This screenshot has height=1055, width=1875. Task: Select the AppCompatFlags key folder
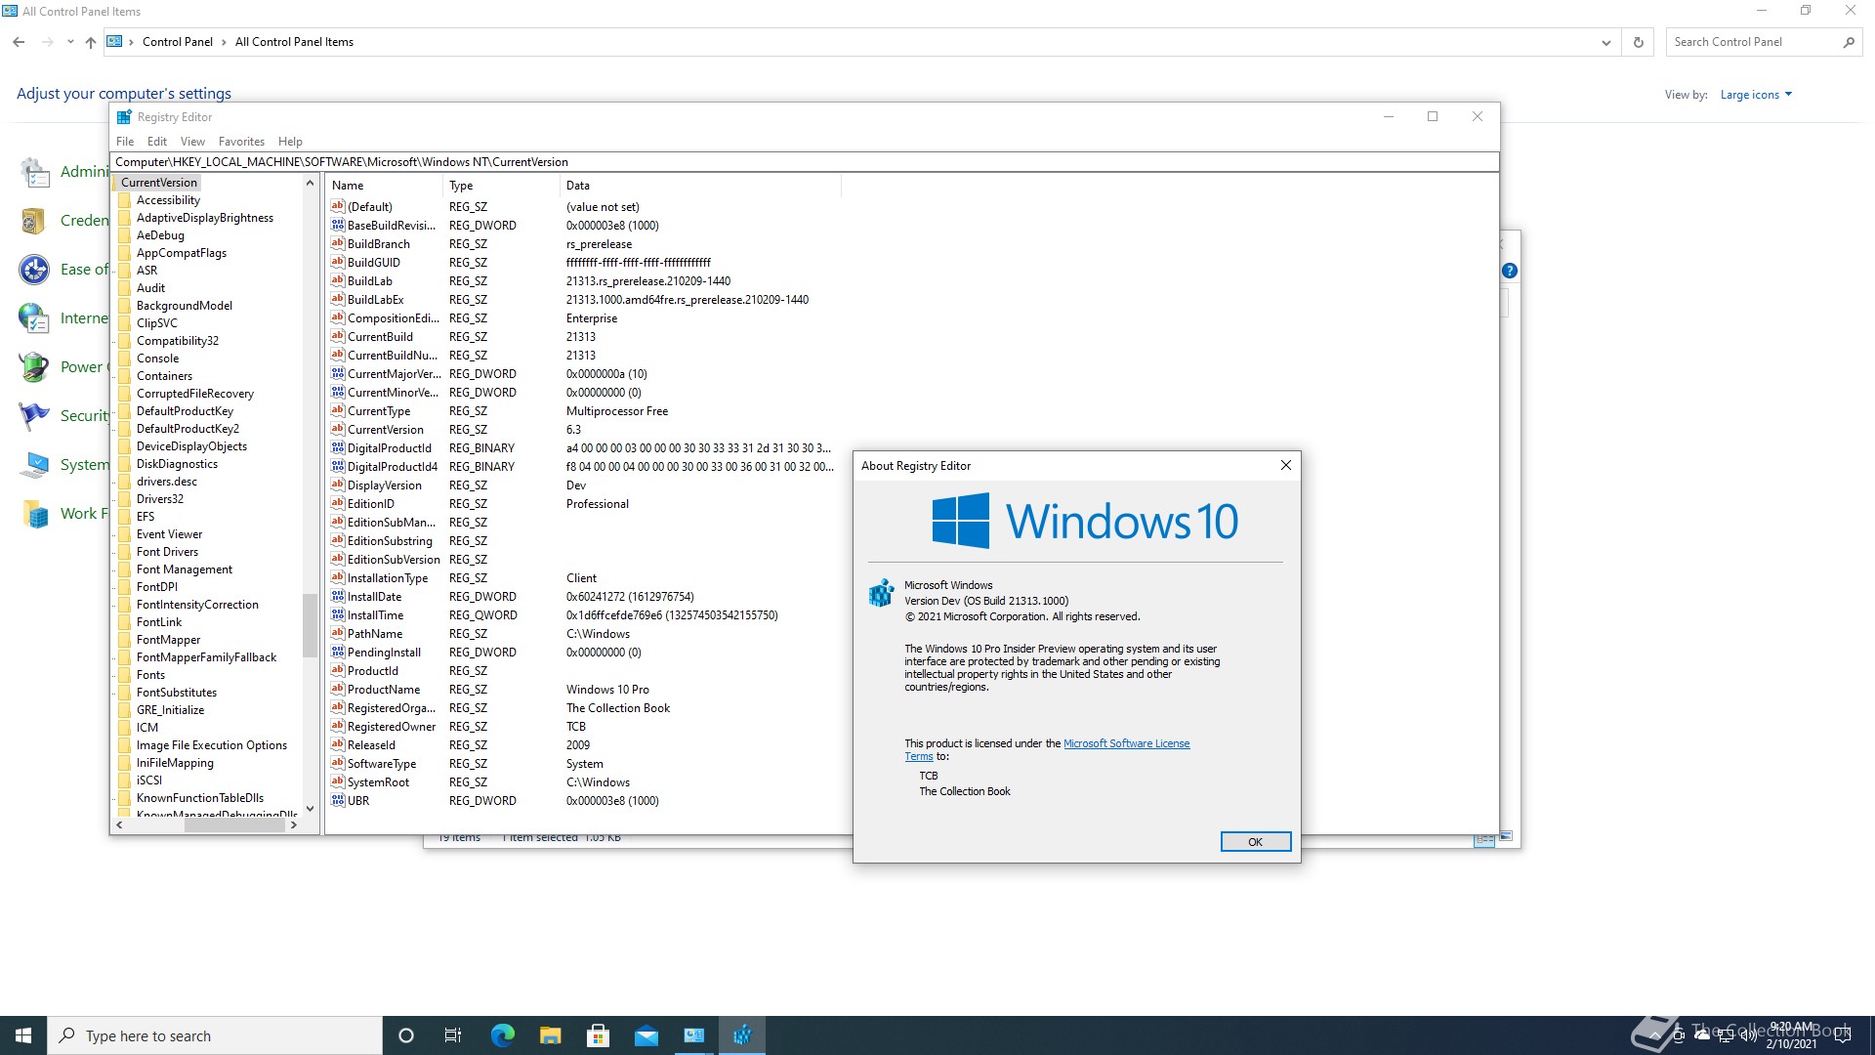click(x=182, y=253)
